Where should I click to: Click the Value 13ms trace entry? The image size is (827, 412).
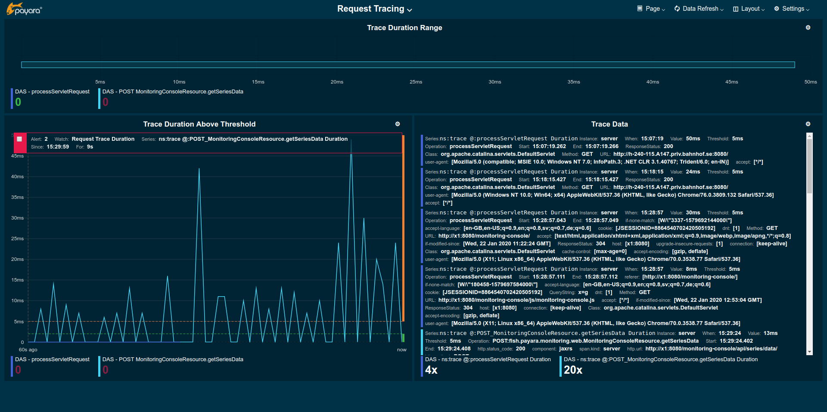tap(771, 333)
